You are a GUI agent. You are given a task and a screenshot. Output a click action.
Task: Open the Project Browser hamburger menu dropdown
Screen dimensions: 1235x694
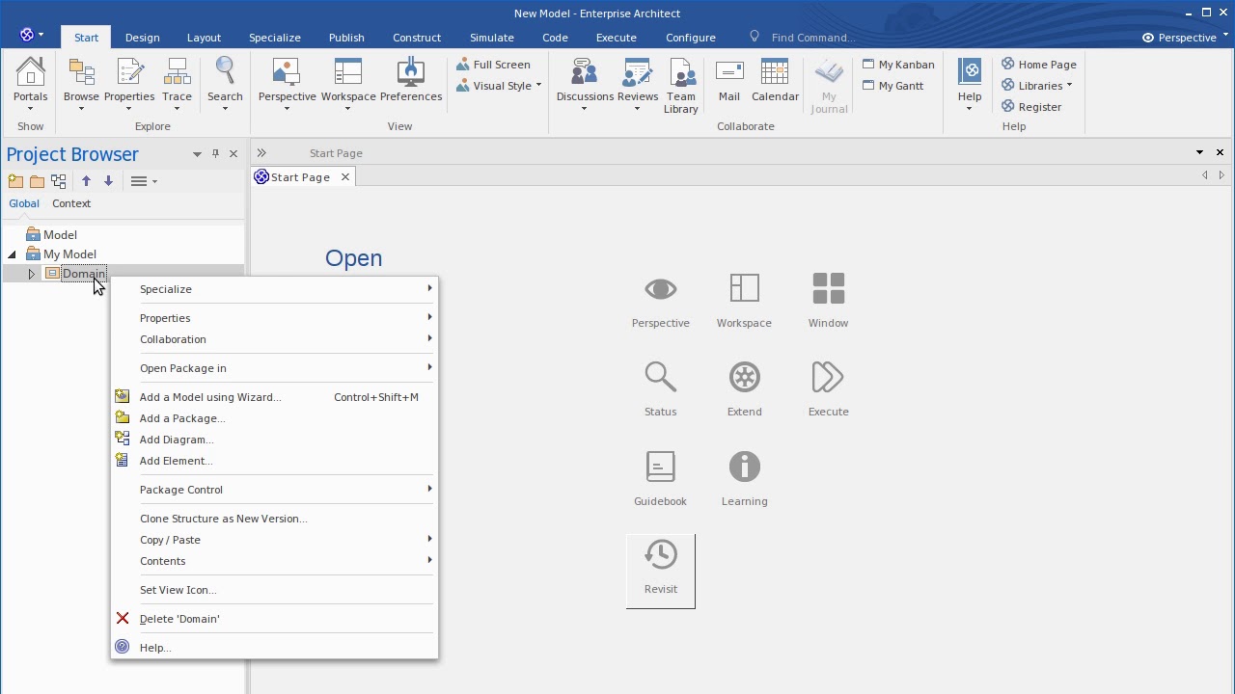click(x=143, y=181)
